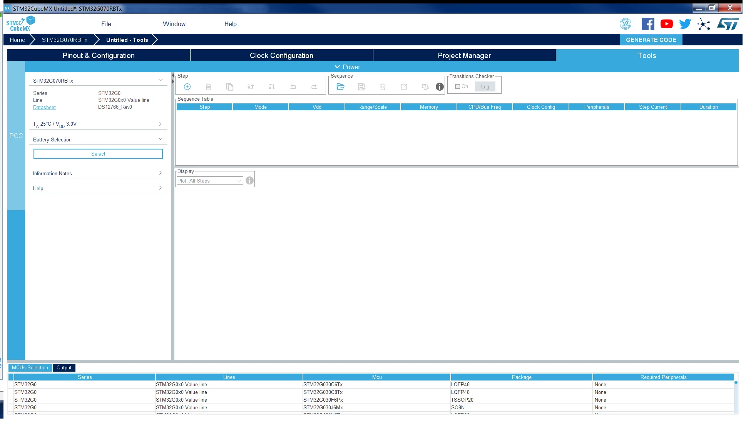This screenshot has height=422, width=746.
Task: Select the STM32G030C6Tx row
Action: pos(371,384)
